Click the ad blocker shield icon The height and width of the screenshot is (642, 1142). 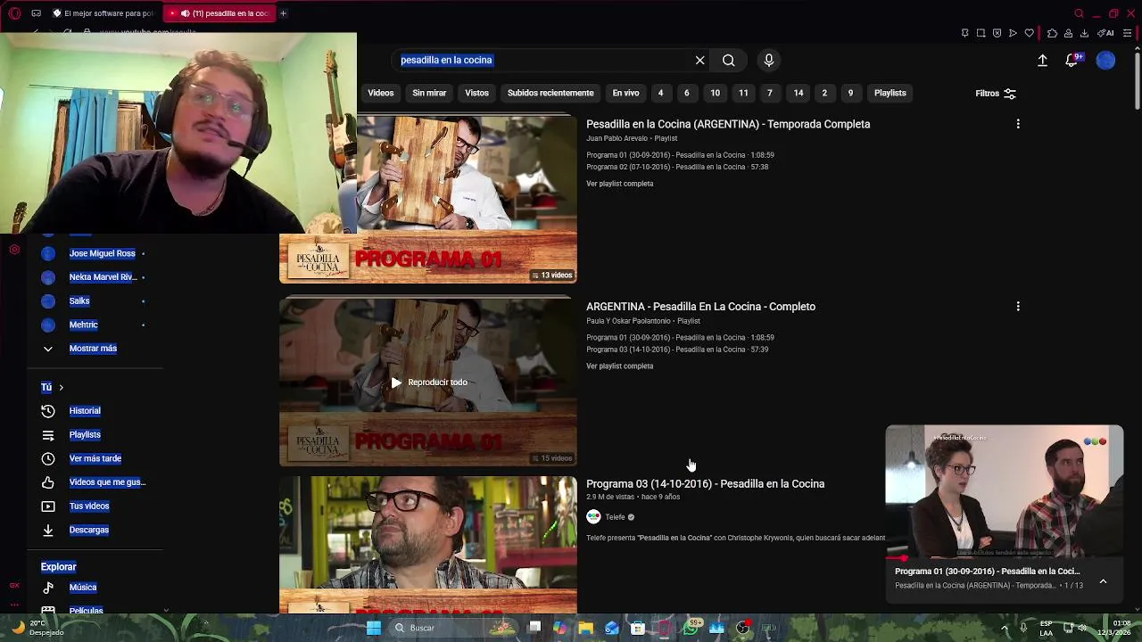point(997,33)
